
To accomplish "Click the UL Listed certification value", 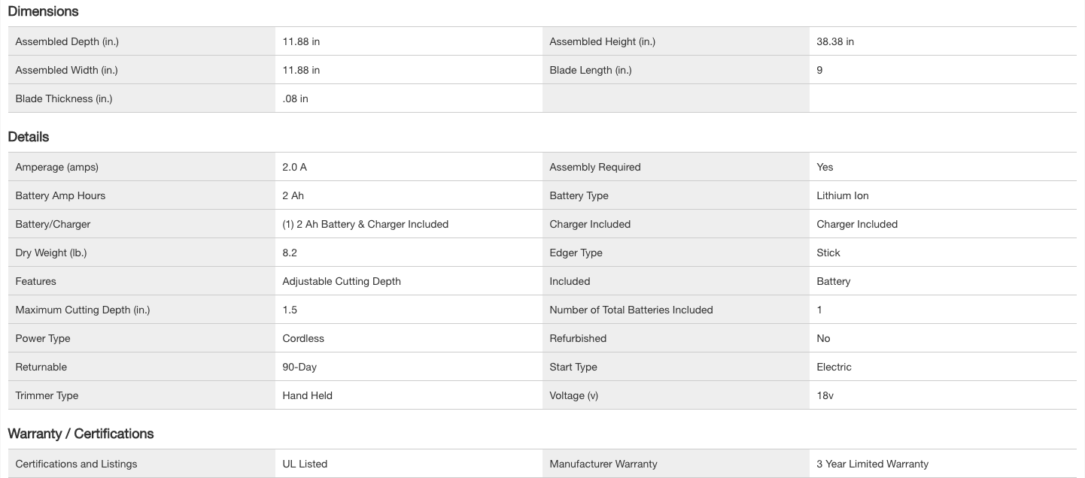I will pyautogui.click(x=305, y=464).
